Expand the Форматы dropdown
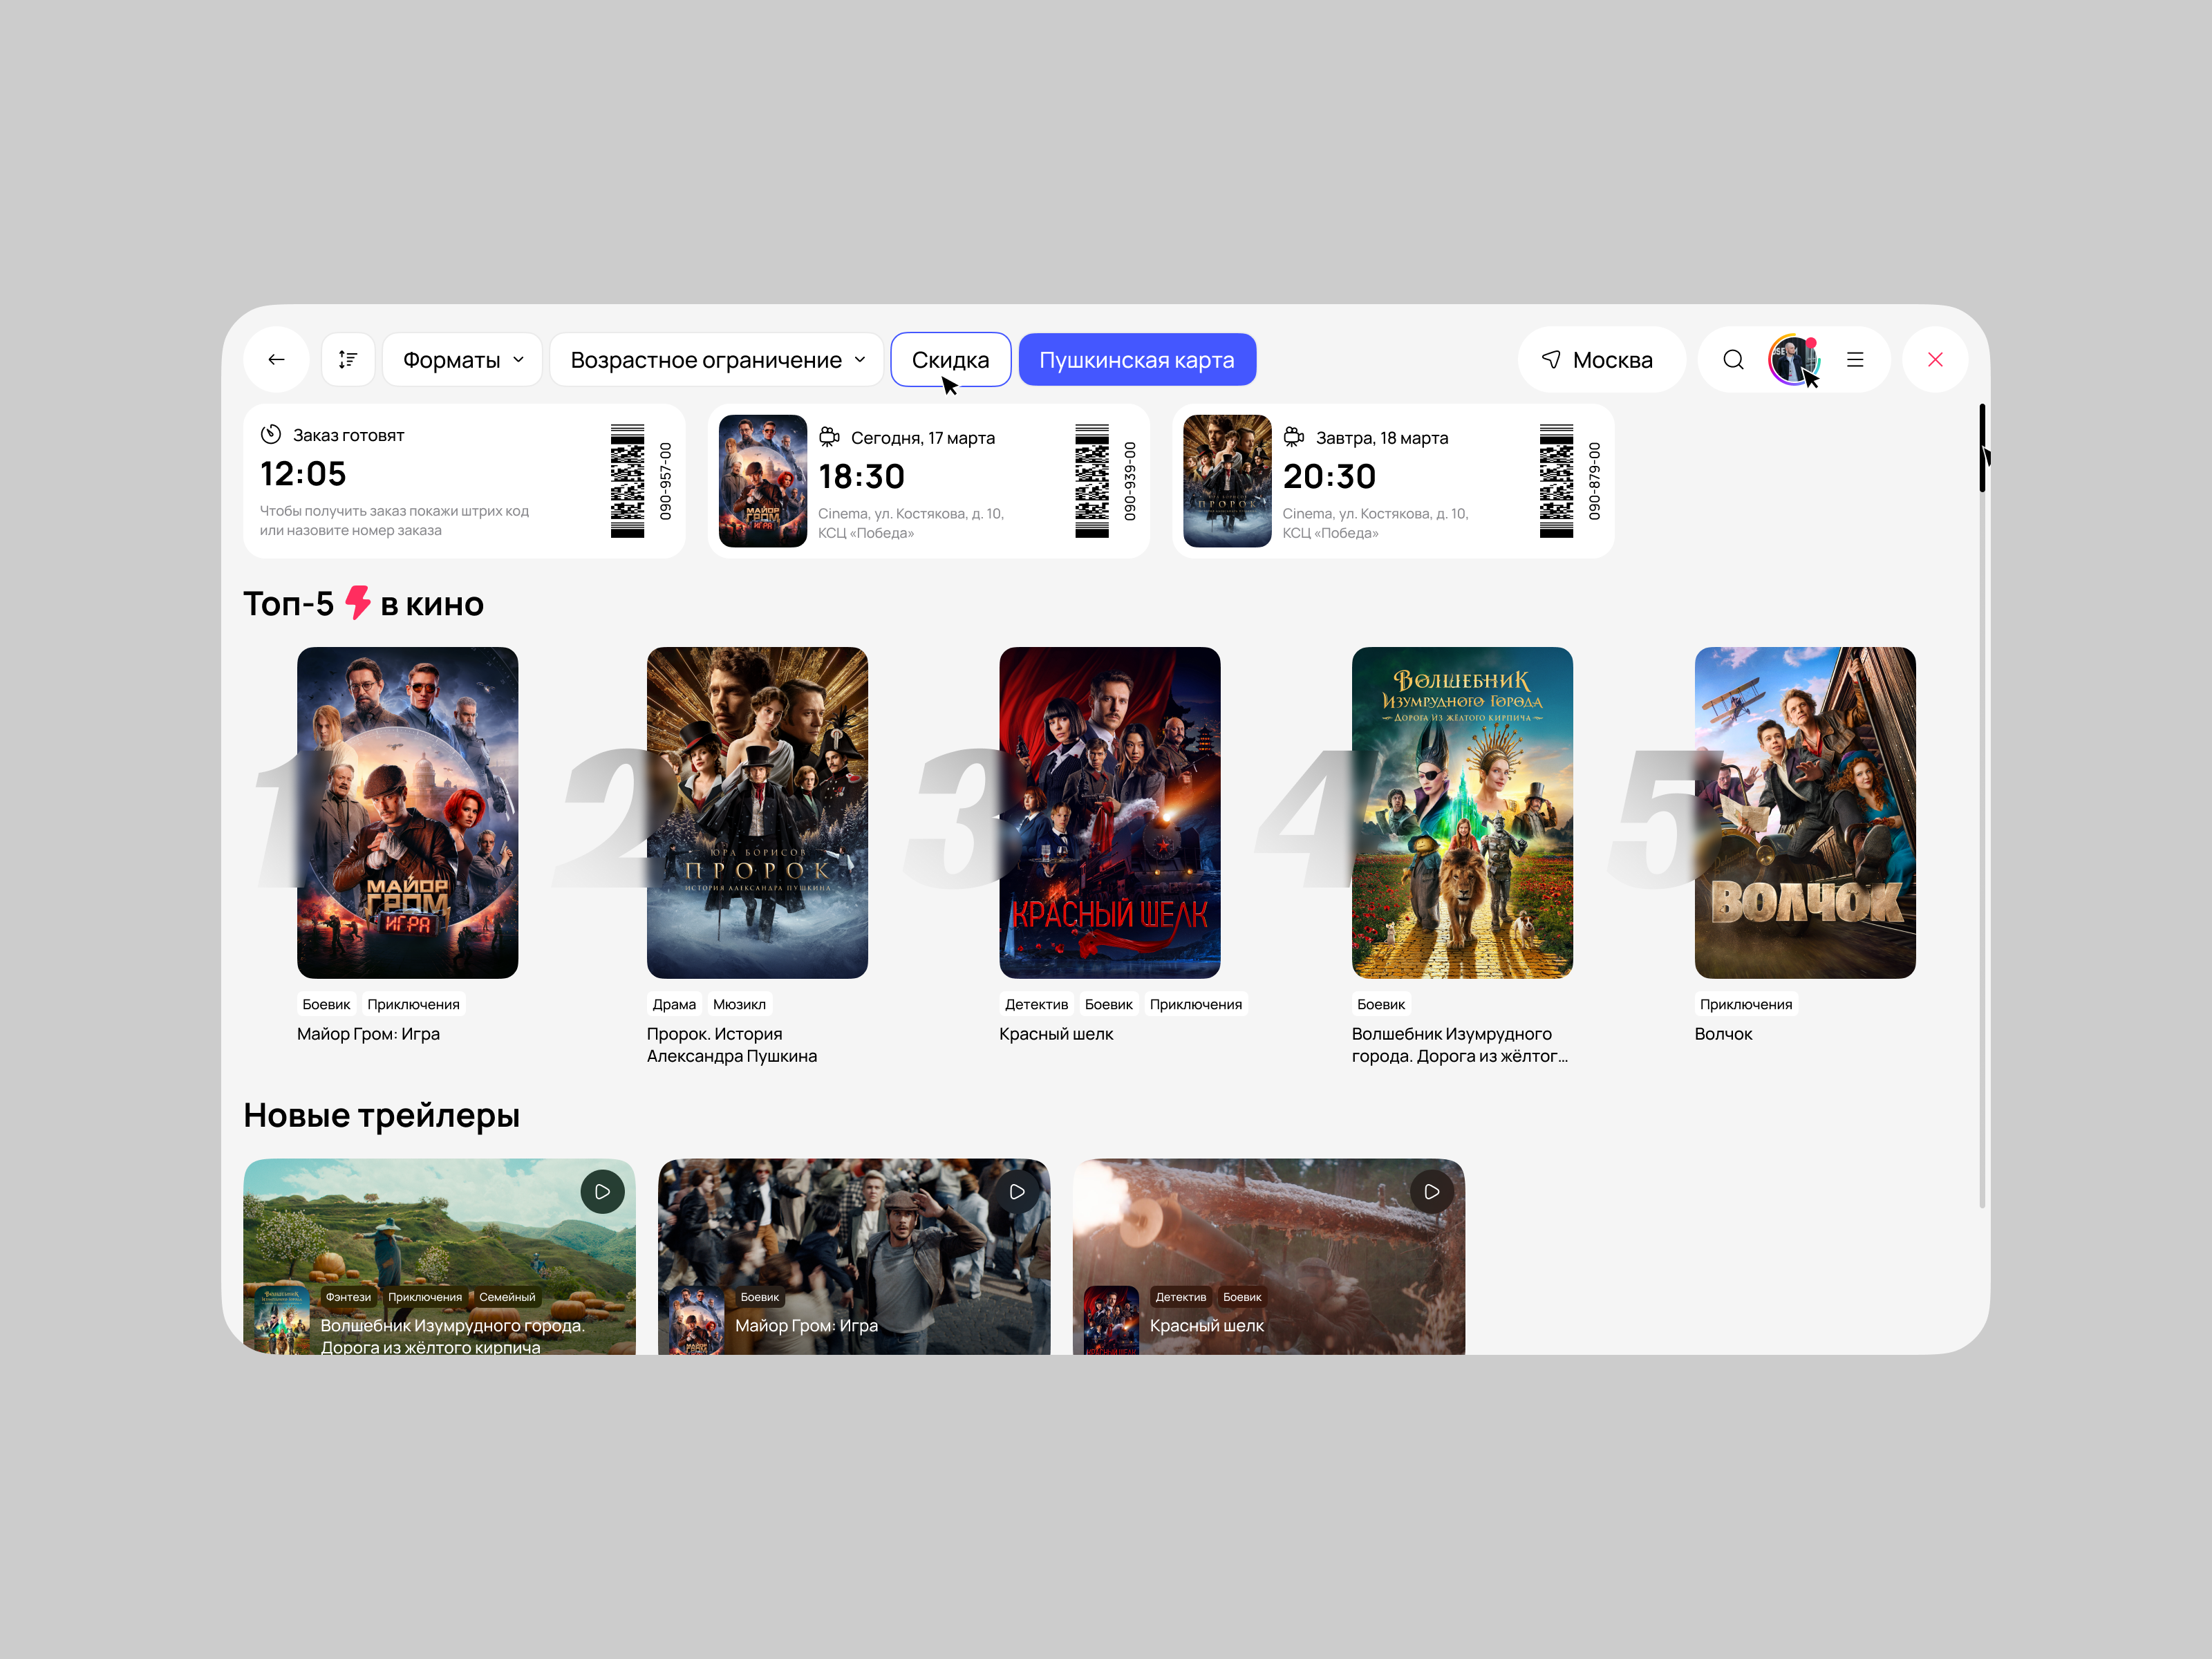The image size is (2212, 1659). click(462, 360)
